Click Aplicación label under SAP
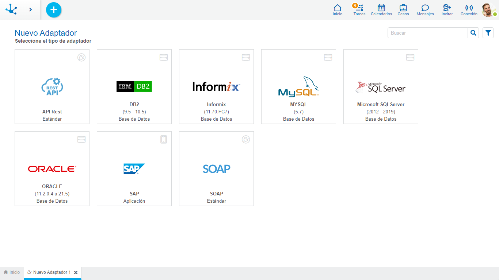 click(x=134, y=201)
